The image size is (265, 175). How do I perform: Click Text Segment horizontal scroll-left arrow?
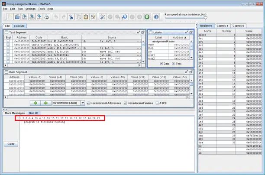6,65
